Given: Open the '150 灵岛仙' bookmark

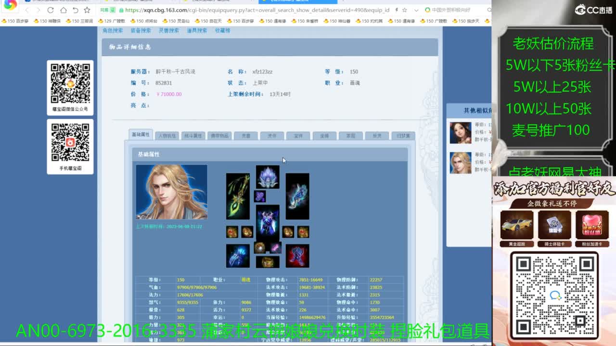Looking at the screenshot, I should [x=176, y=21].
